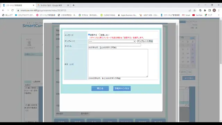Open a new browser tab with plus

74,5
